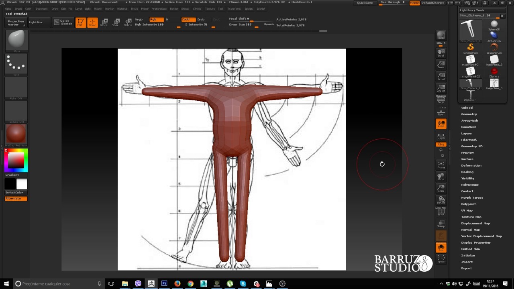Select the Move transform tool in top shelf
This screenshot has width=514, height=289.
click(x=104, y=22)
